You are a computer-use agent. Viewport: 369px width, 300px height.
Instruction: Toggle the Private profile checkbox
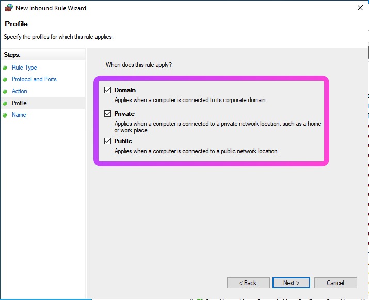(108, 114)
